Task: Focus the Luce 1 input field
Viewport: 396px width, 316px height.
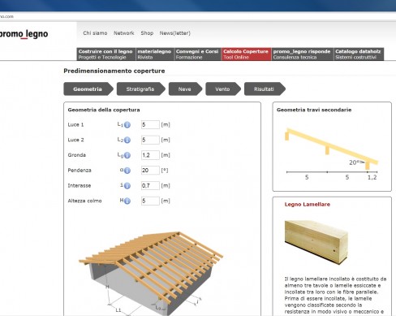Action: click(150, 124)
